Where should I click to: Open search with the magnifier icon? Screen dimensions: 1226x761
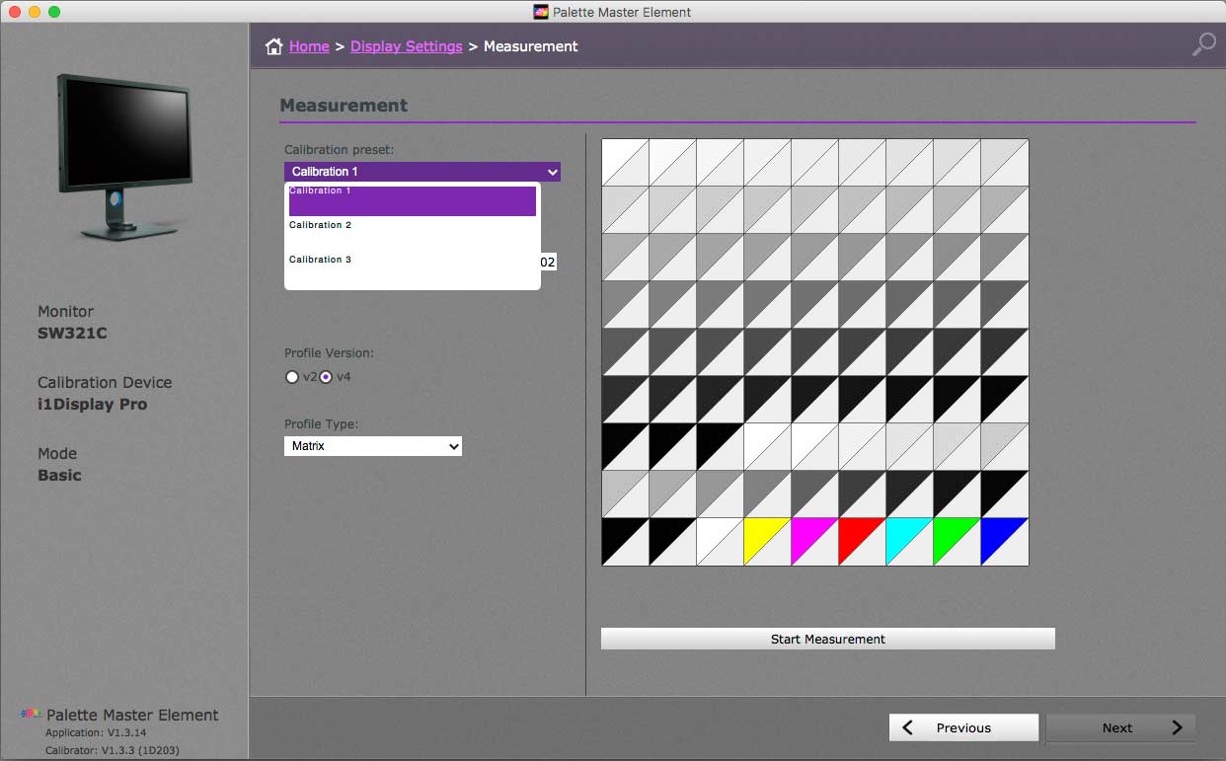(x=1204, y=44)
